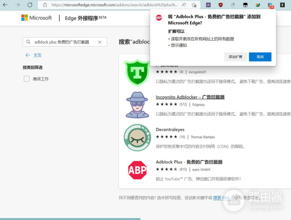View site info via the lock icon
The height and width of the screenshot is (220, 291).
(45, 5)
